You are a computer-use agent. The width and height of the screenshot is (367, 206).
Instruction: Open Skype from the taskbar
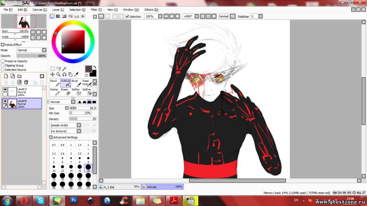40,200
